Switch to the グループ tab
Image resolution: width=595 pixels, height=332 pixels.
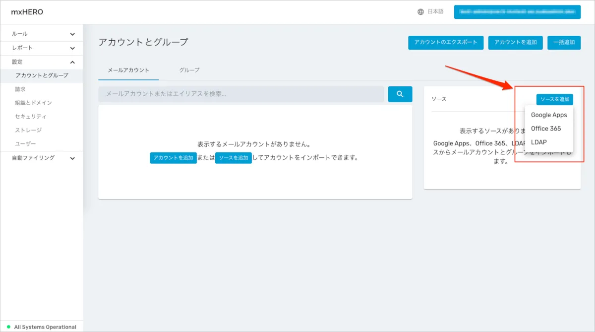pos(189,70)
